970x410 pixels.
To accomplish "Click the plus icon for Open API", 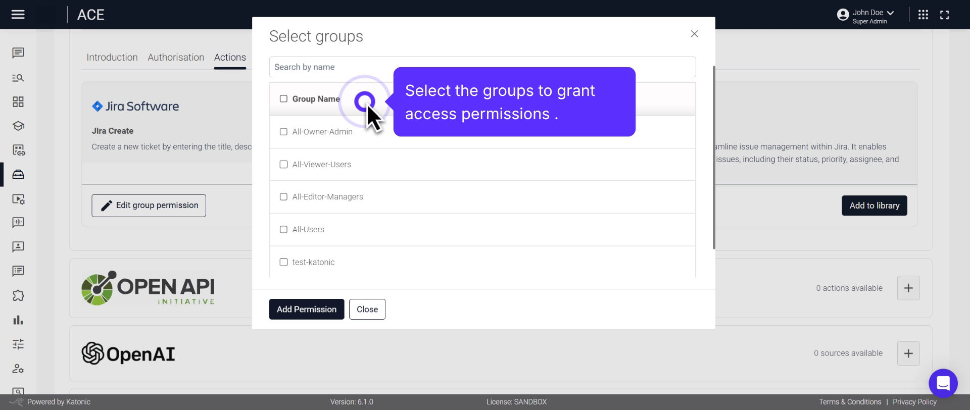I will coord(908,288).
